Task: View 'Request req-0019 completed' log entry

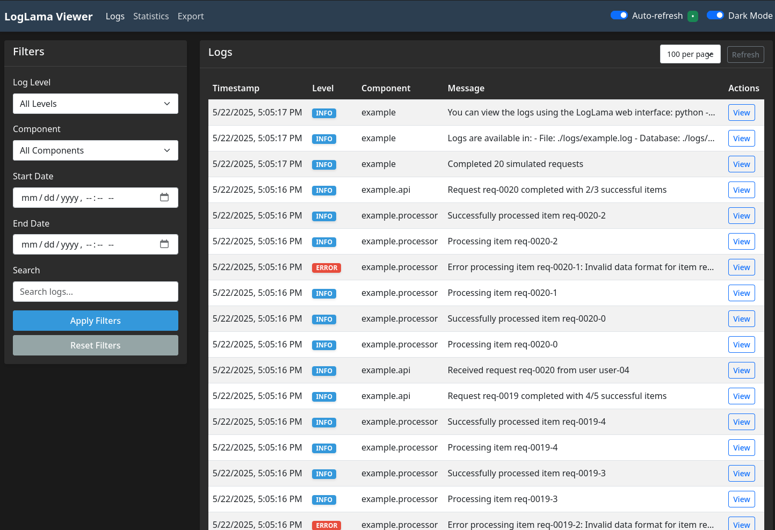Action: click(742, 396)
